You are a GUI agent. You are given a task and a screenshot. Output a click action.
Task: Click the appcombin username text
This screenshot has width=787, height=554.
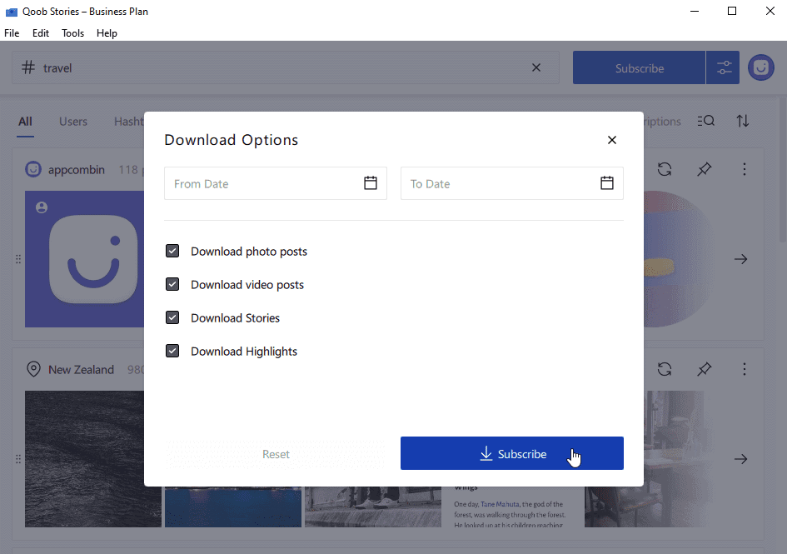click(77, 170)
